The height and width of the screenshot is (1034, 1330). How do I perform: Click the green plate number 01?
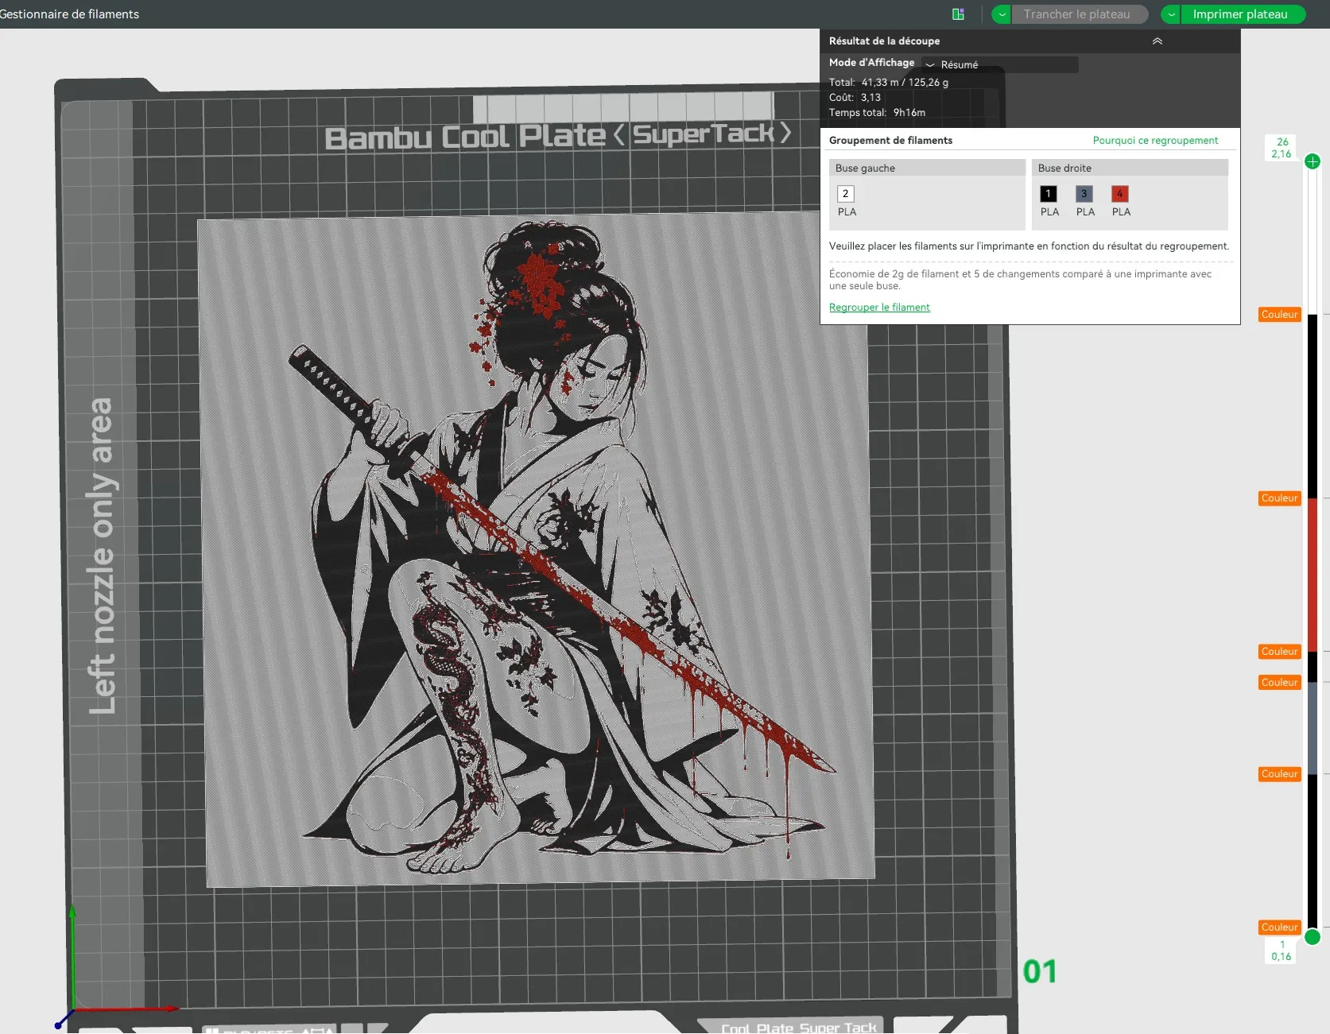pyautogui.click(x=1040, y=971)
